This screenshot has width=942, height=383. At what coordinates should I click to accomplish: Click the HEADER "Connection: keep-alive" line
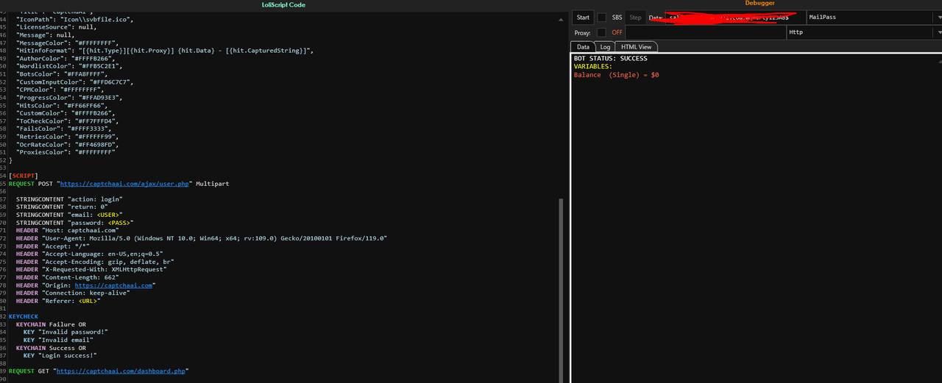point(73,293)
